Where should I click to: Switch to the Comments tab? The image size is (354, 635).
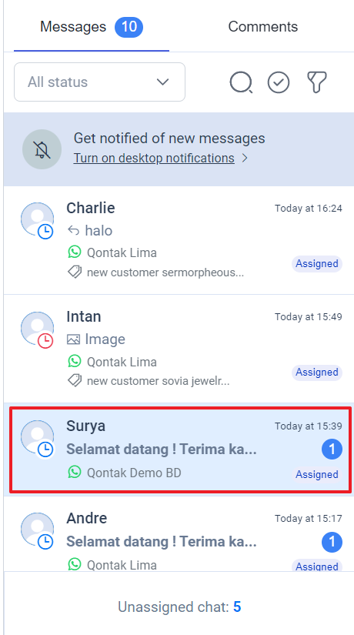click(263, 27)
